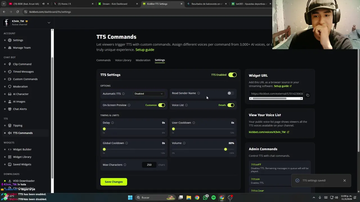Click Details next to Voice List
This screenshot has height=202, width=360.
[222, 105]
